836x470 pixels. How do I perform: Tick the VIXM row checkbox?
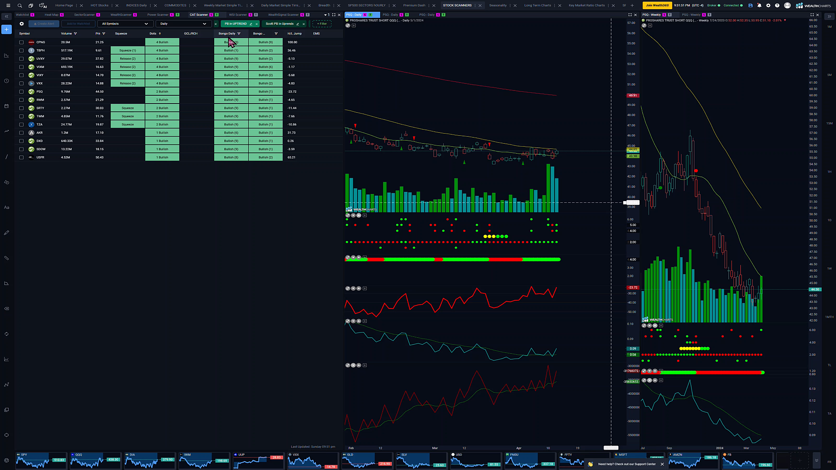(x=21, y=67)
